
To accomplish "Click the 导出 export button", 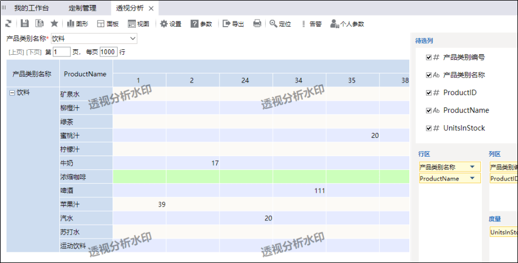I will point(233,24).
